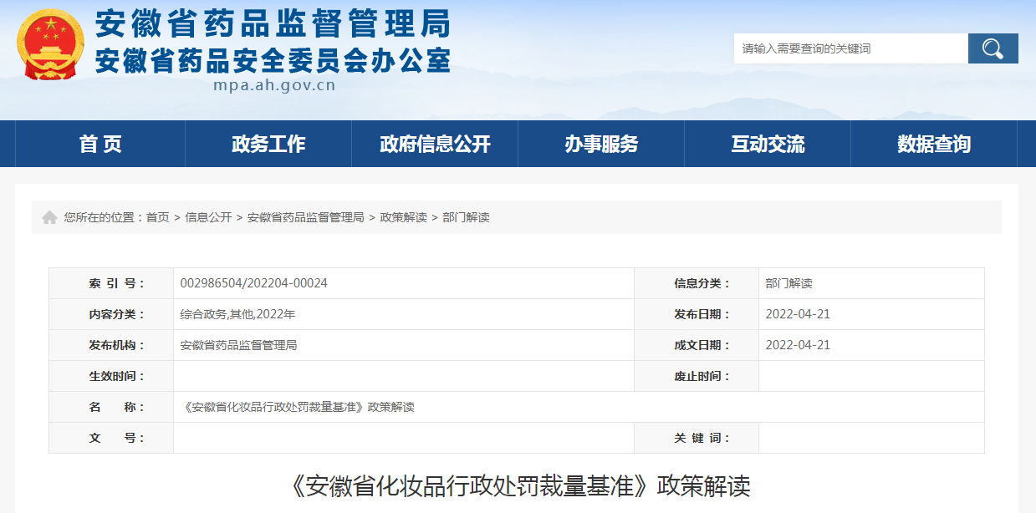This screenshot has width=1036, height=513.
Task: Click 安徽省药品监督管理局 breadcrumb link
Action: coord(305,217)
